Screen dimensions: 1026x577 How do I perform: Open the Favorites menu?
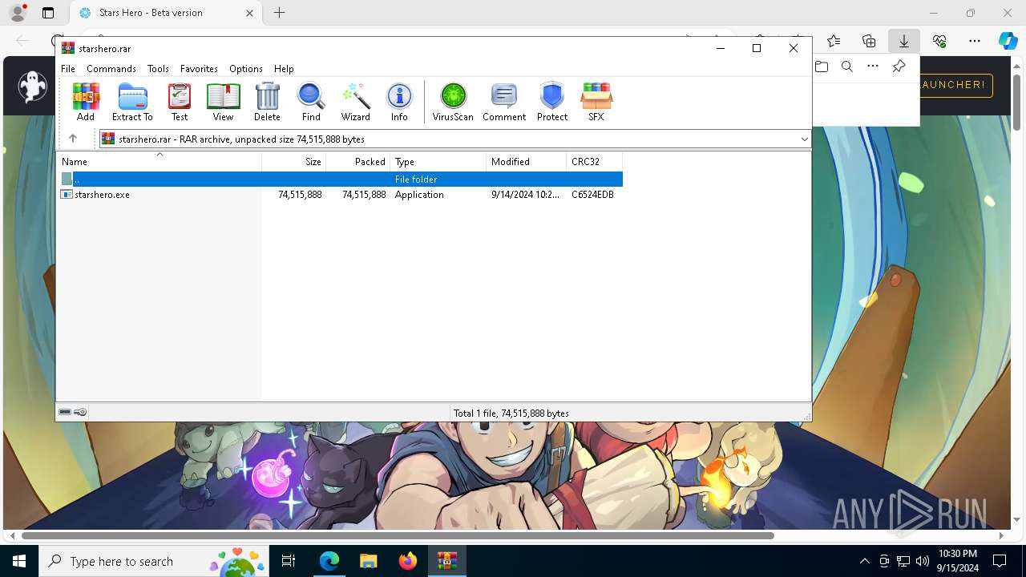click(199, 69)
